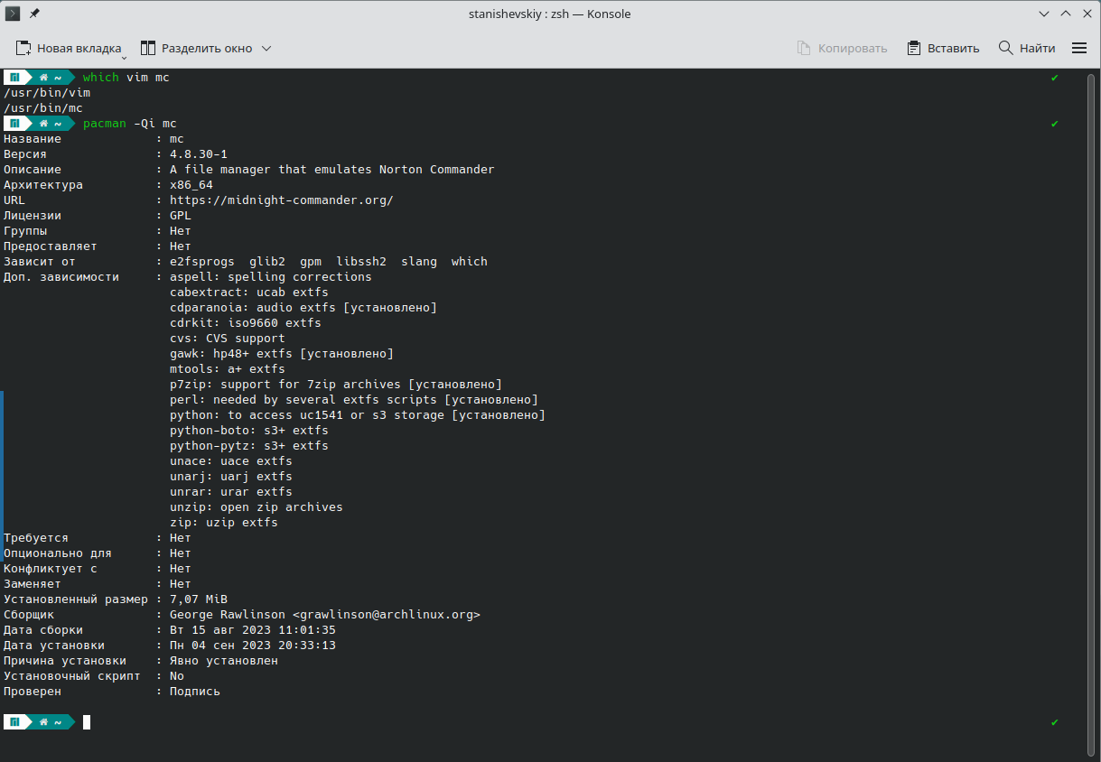This screenshot has height=762, width=1101.
Task: Click the "cdparanoia: audio extfs" line
Action: 303,308
